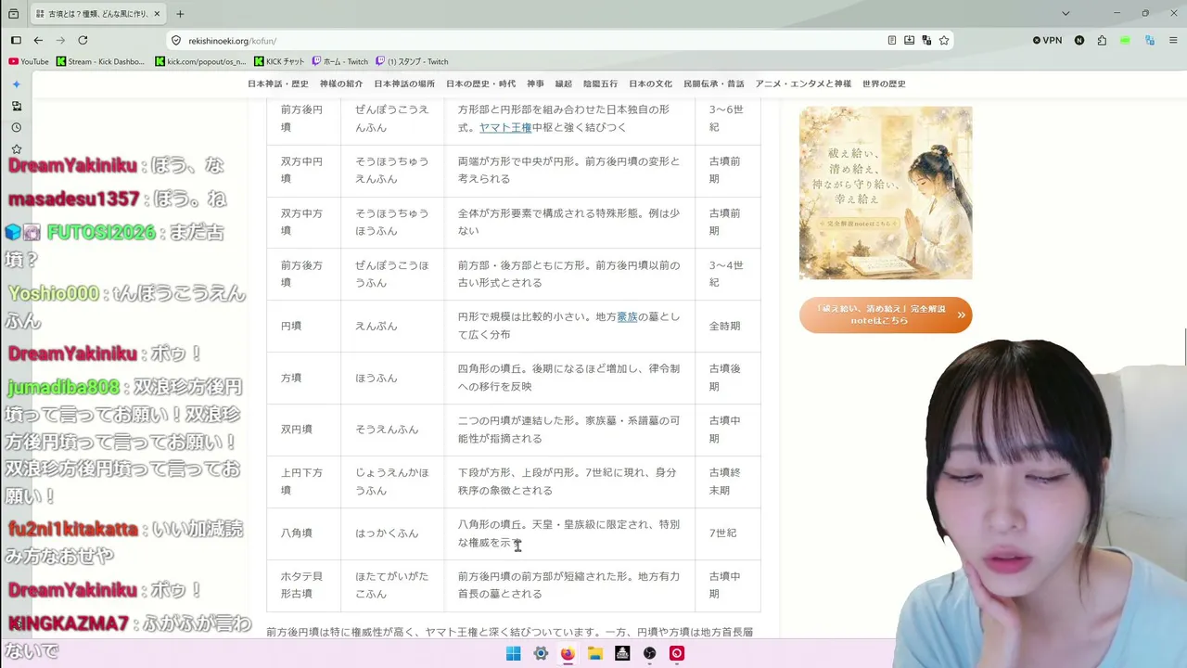Open 日本神話・歴史 menu
The height and width of the screenshot is (668, 1187).
tap(279, 83)
